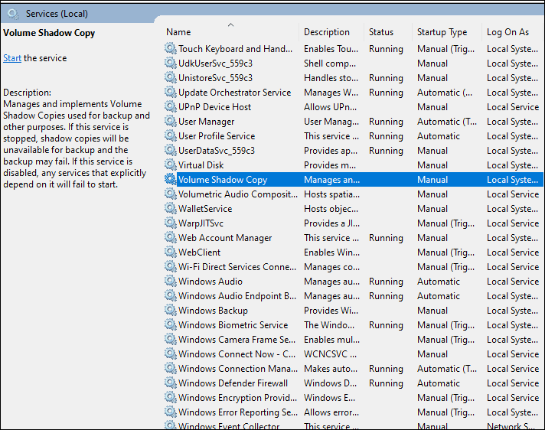Viewport: 545px width, 430px height.
Task: Sort list by Status column header
Action: (381, 32)
